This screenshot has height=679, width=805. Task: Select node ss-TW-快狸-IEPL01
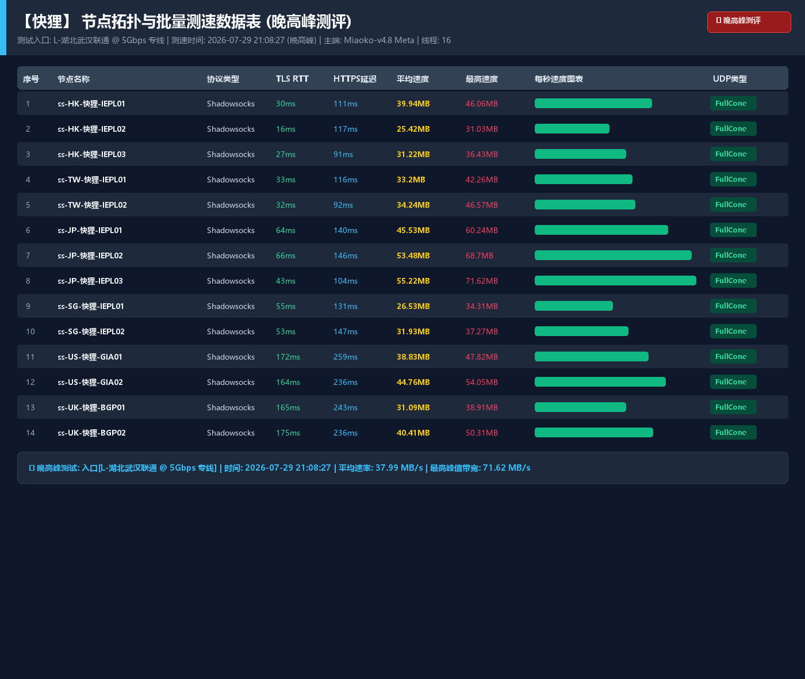pyautogui.click(x=92, y=180)
